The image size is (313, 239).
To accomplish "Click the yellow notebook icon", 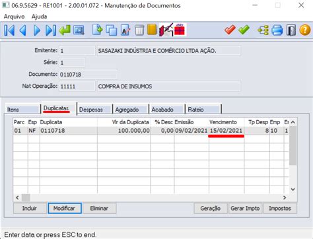I will 152,30.
